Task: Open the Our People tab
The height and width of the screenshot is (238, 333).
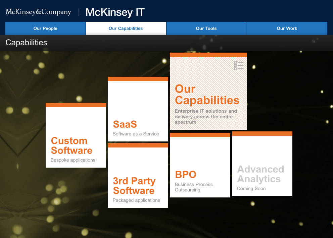Action: (45, 28)
